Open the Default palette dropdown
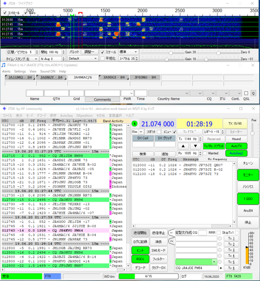 83,58
